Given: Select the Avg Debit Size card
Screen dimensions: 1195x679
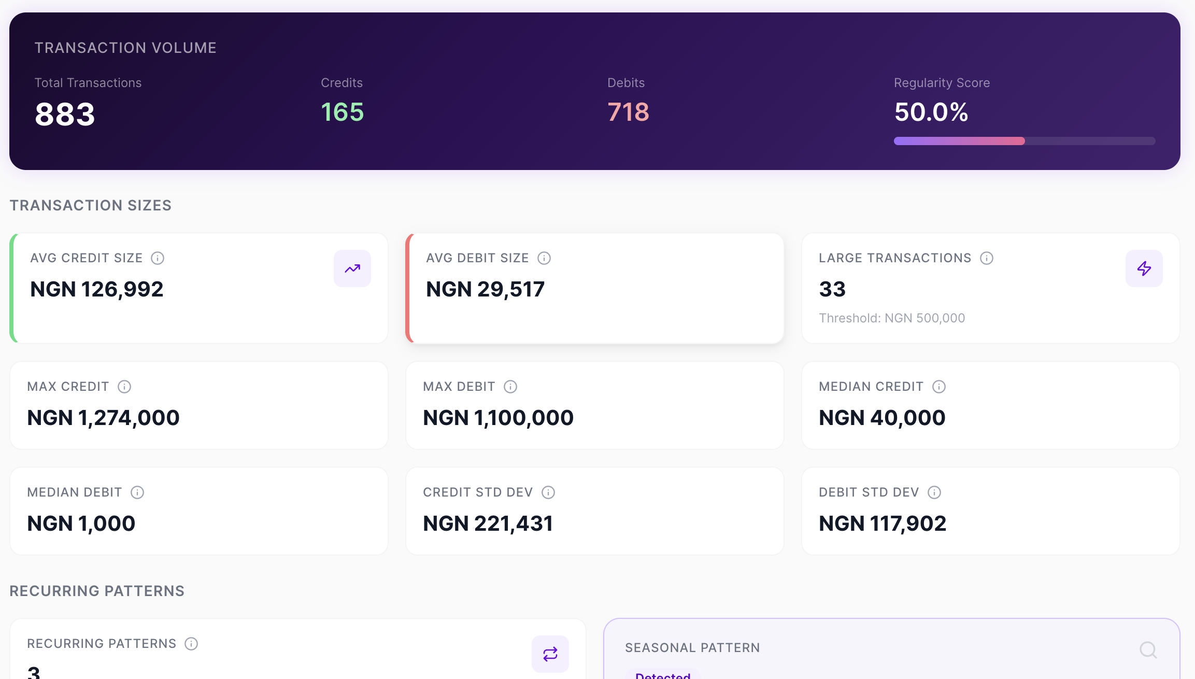Looking at the screenshot, I should click(x=595, y=288).
